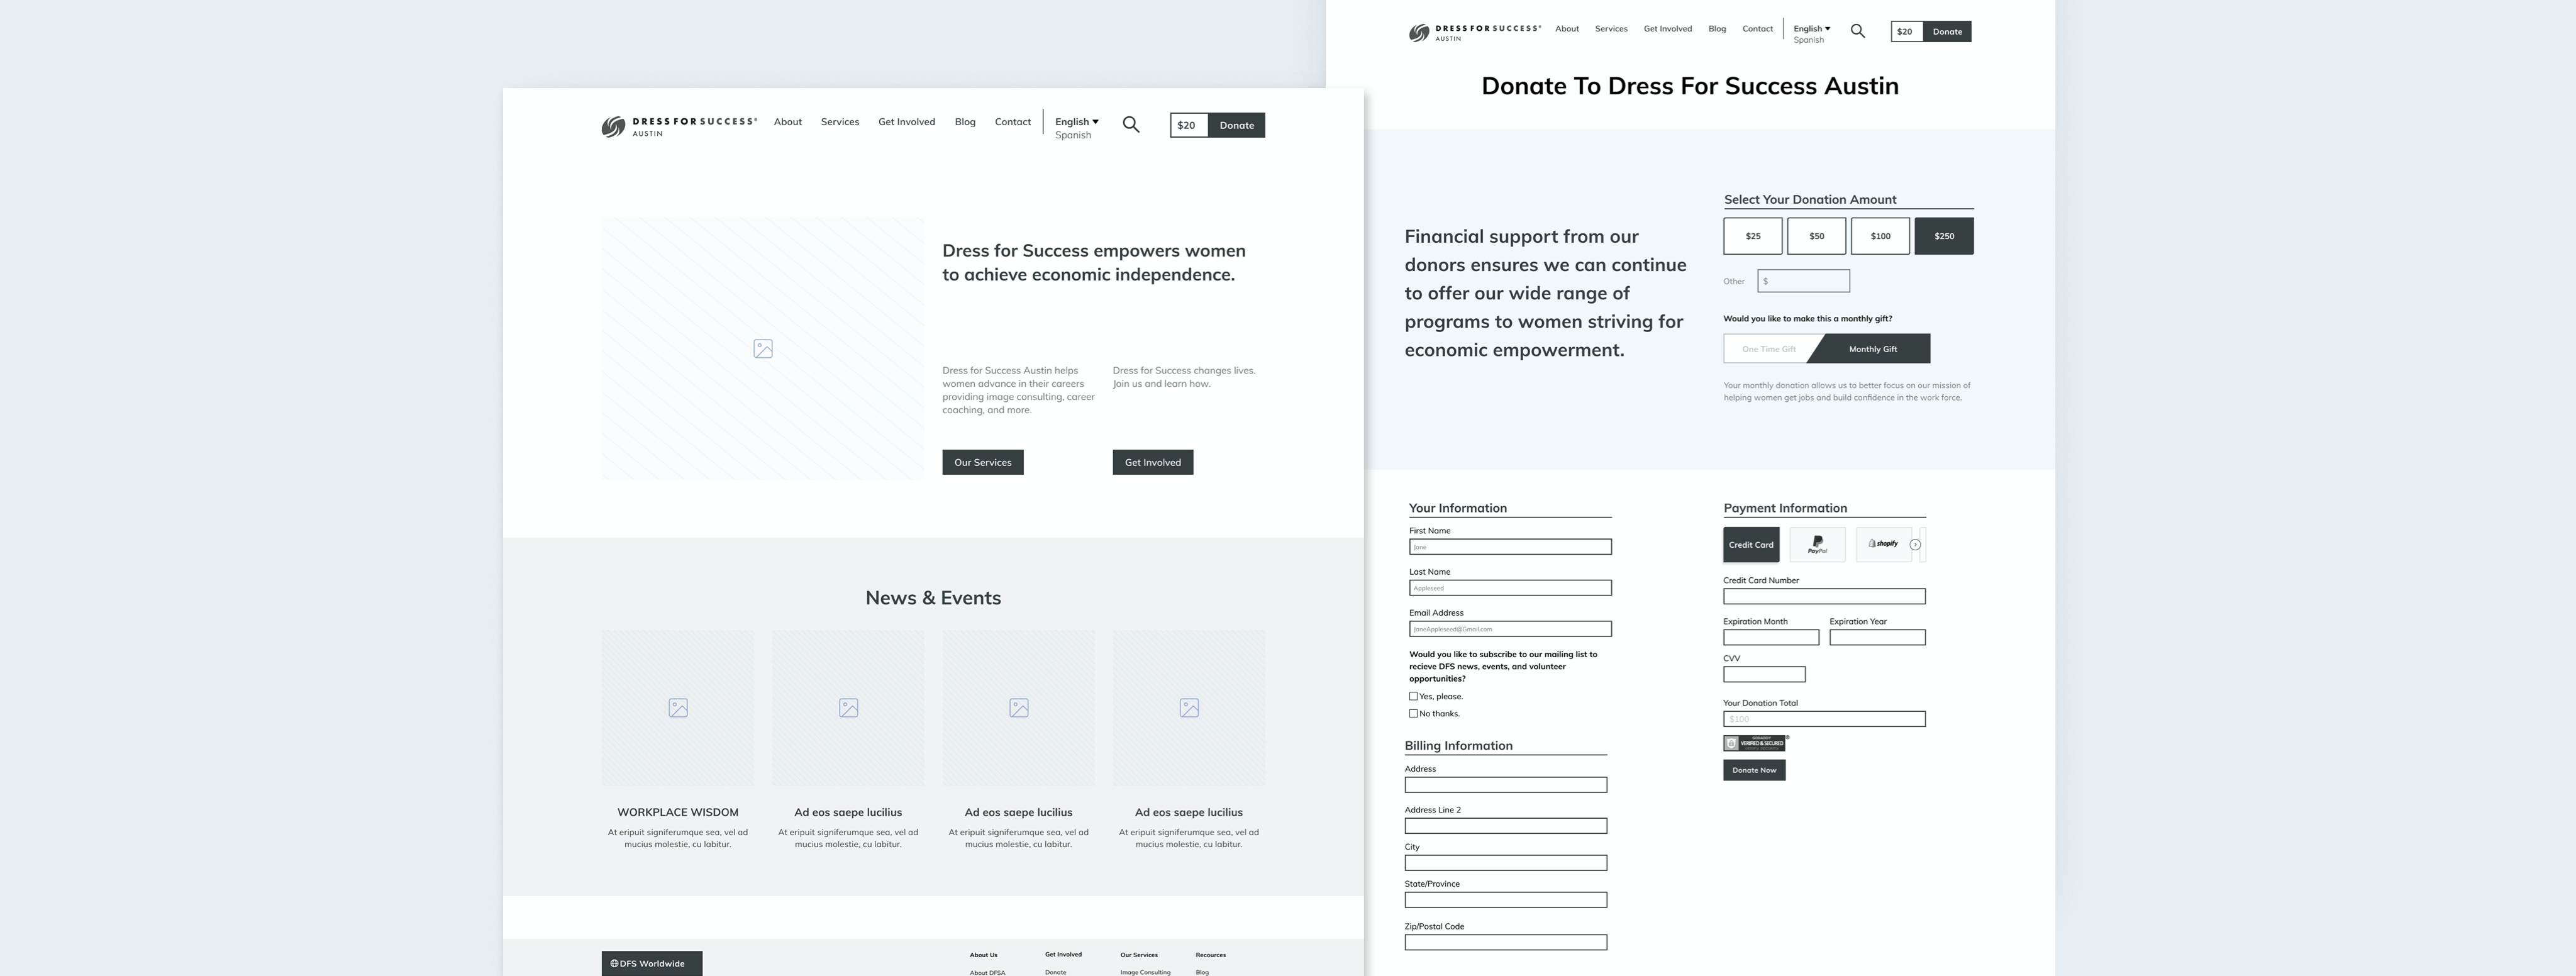Open About menu on home page

click(788, 122)
